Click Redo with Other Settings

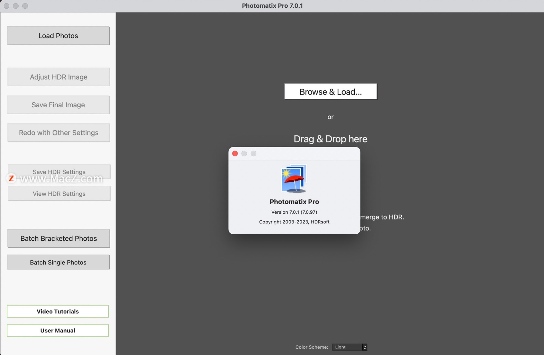click(x=58, y=132)
